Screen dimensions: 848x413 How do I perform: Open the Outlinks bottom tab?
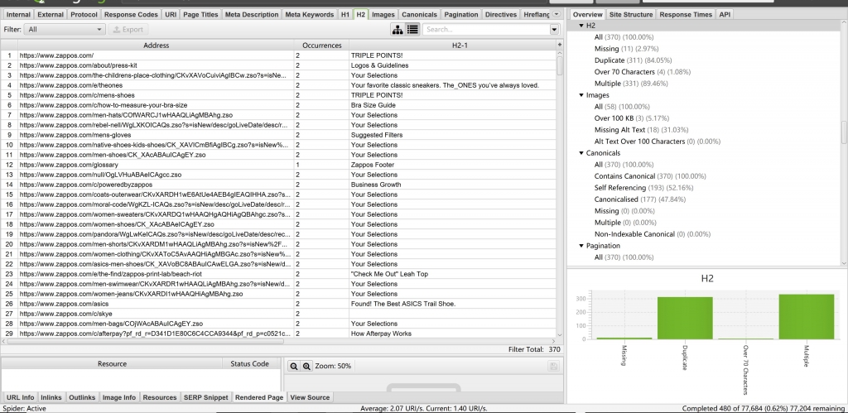tap(82, 397)
